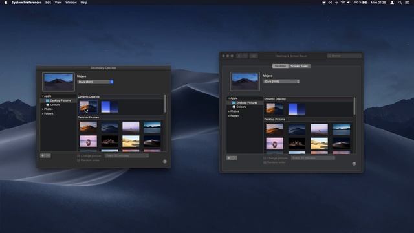Open Every 30 minutes dropdown in Desktop & Screen Saver
This screenshot has height=233, width=414.
[313, 158]
